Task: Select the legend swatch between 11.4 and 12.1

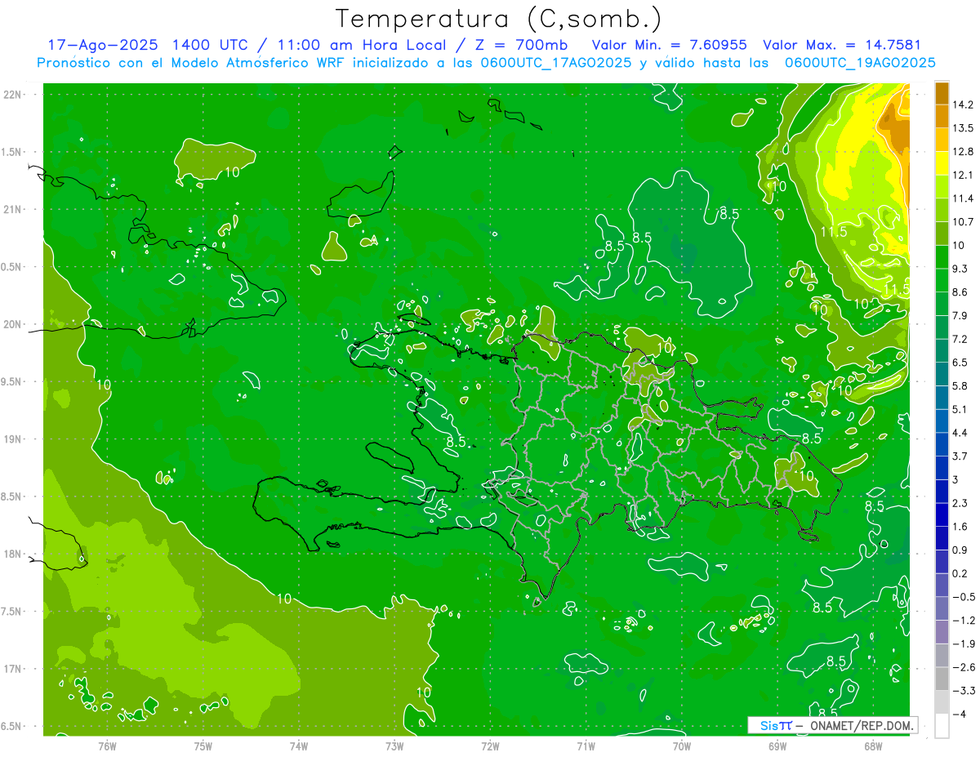Action: pos(942,186)
